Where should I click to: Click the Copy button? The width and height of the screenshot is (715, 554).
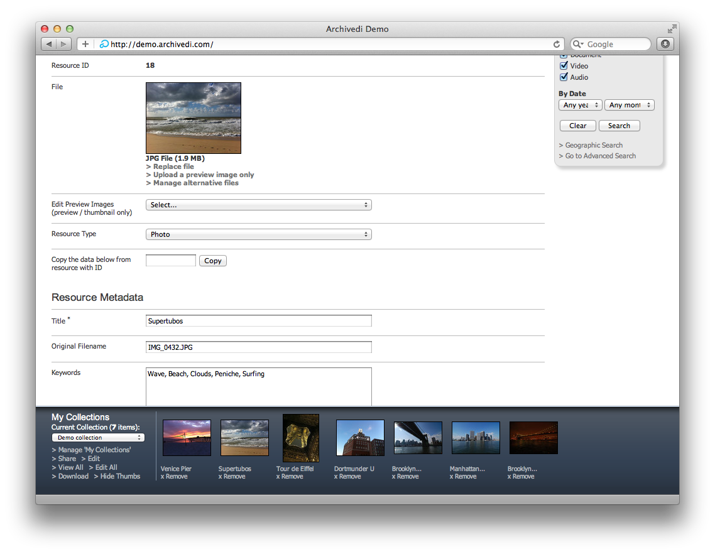tap(213, 261)
